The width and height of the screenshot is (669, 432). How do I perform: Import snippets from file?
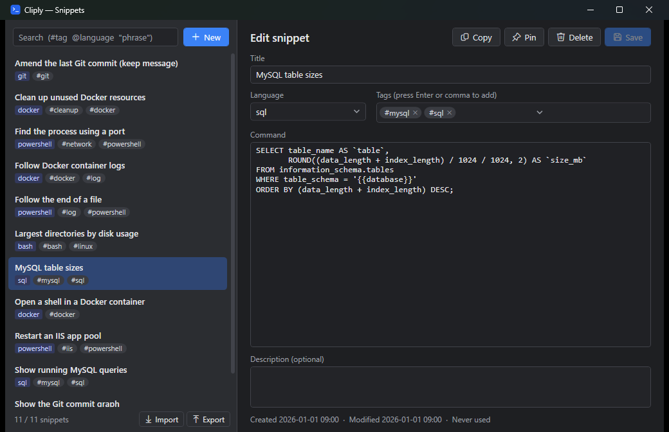point(161,419)
